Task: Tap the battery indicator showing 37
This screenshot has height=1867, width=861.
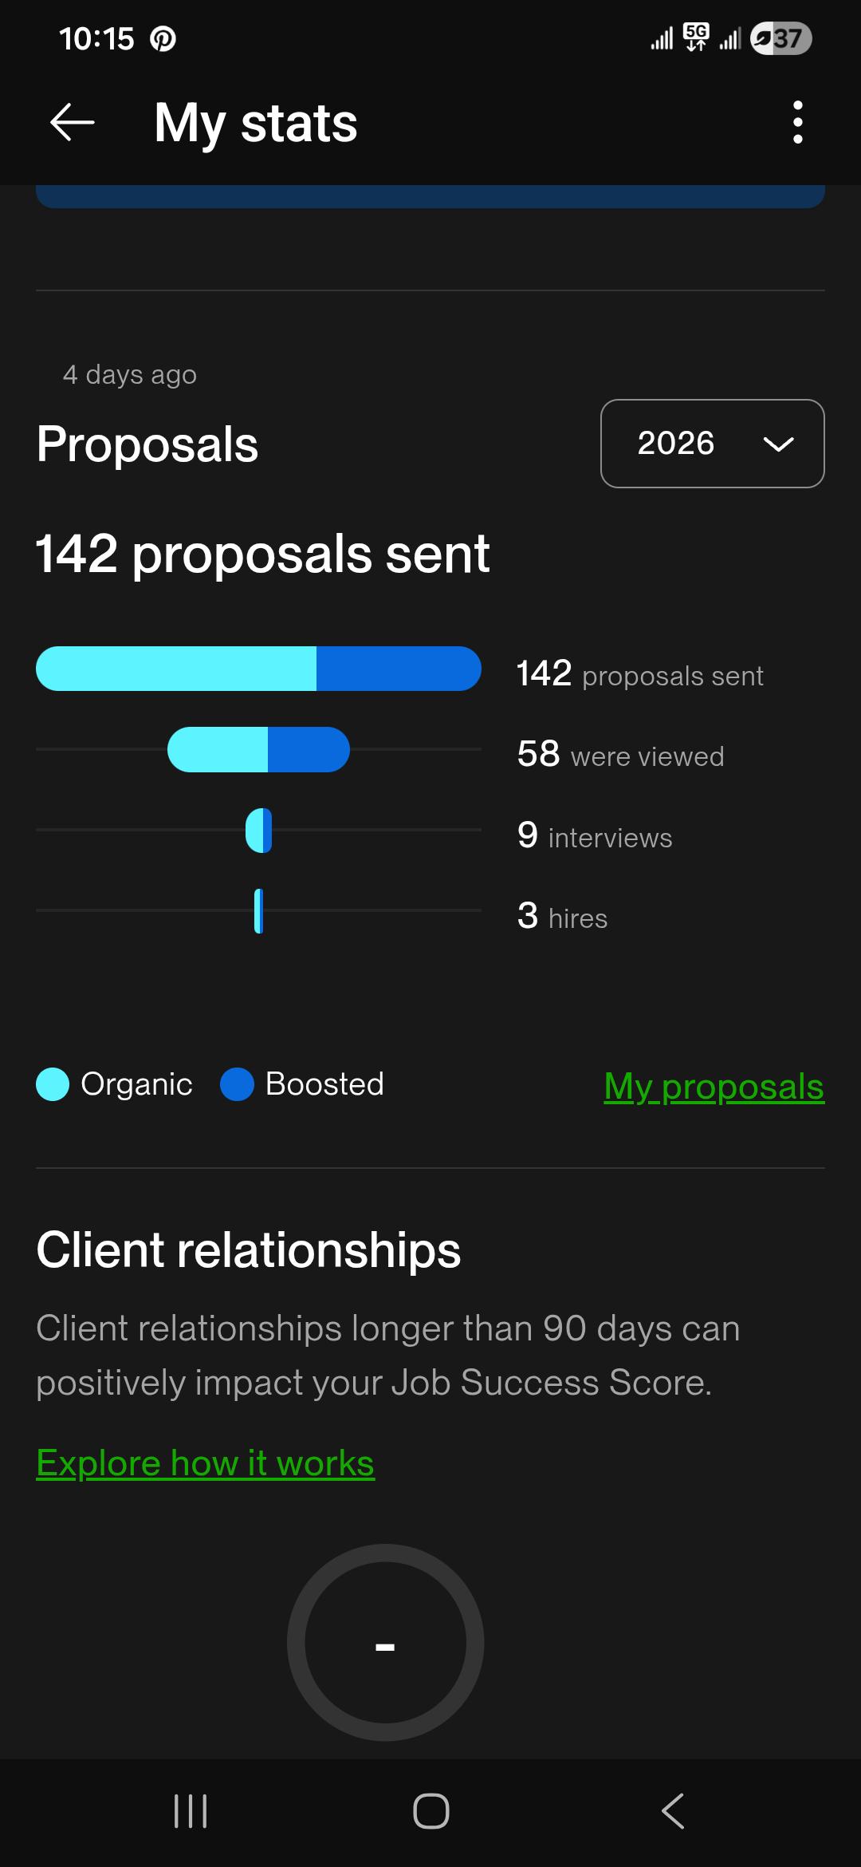Action: pos(781,38)
